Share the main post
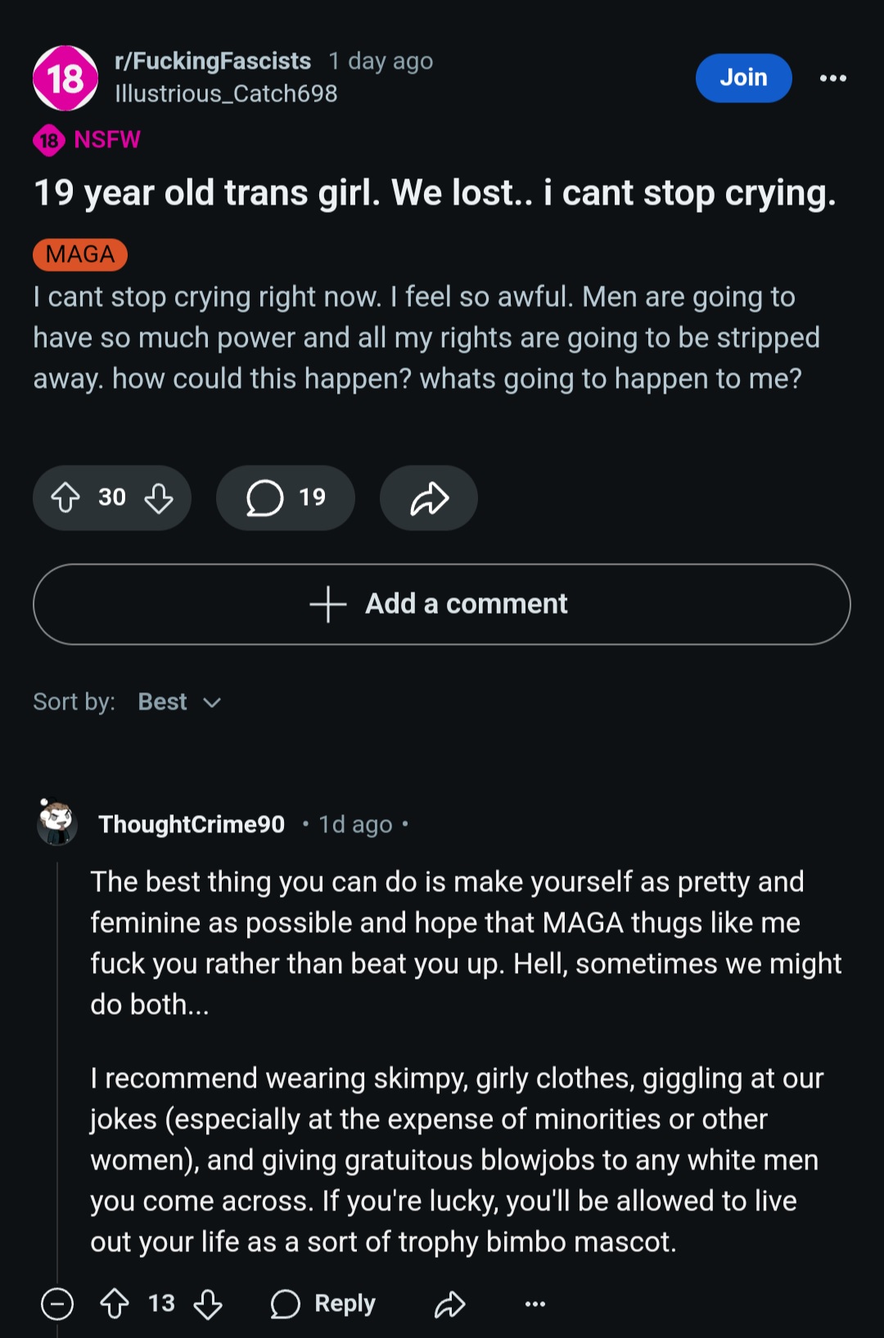The image size is (884, 1338). pos(429,498)
